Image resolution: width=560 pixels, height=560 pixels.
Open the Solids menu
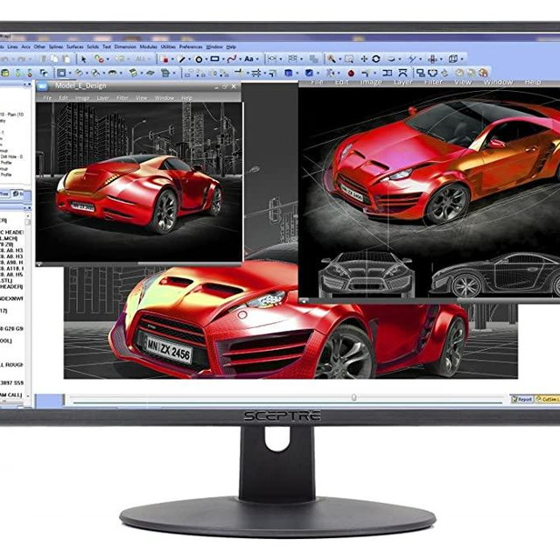93,46
